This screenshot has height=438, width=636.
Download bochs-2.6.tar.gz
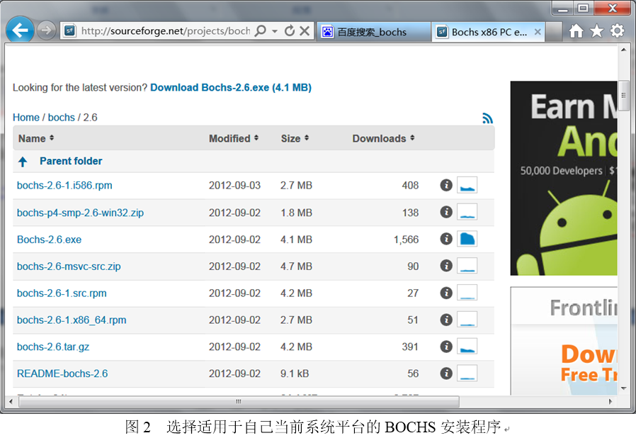point(52,347)
